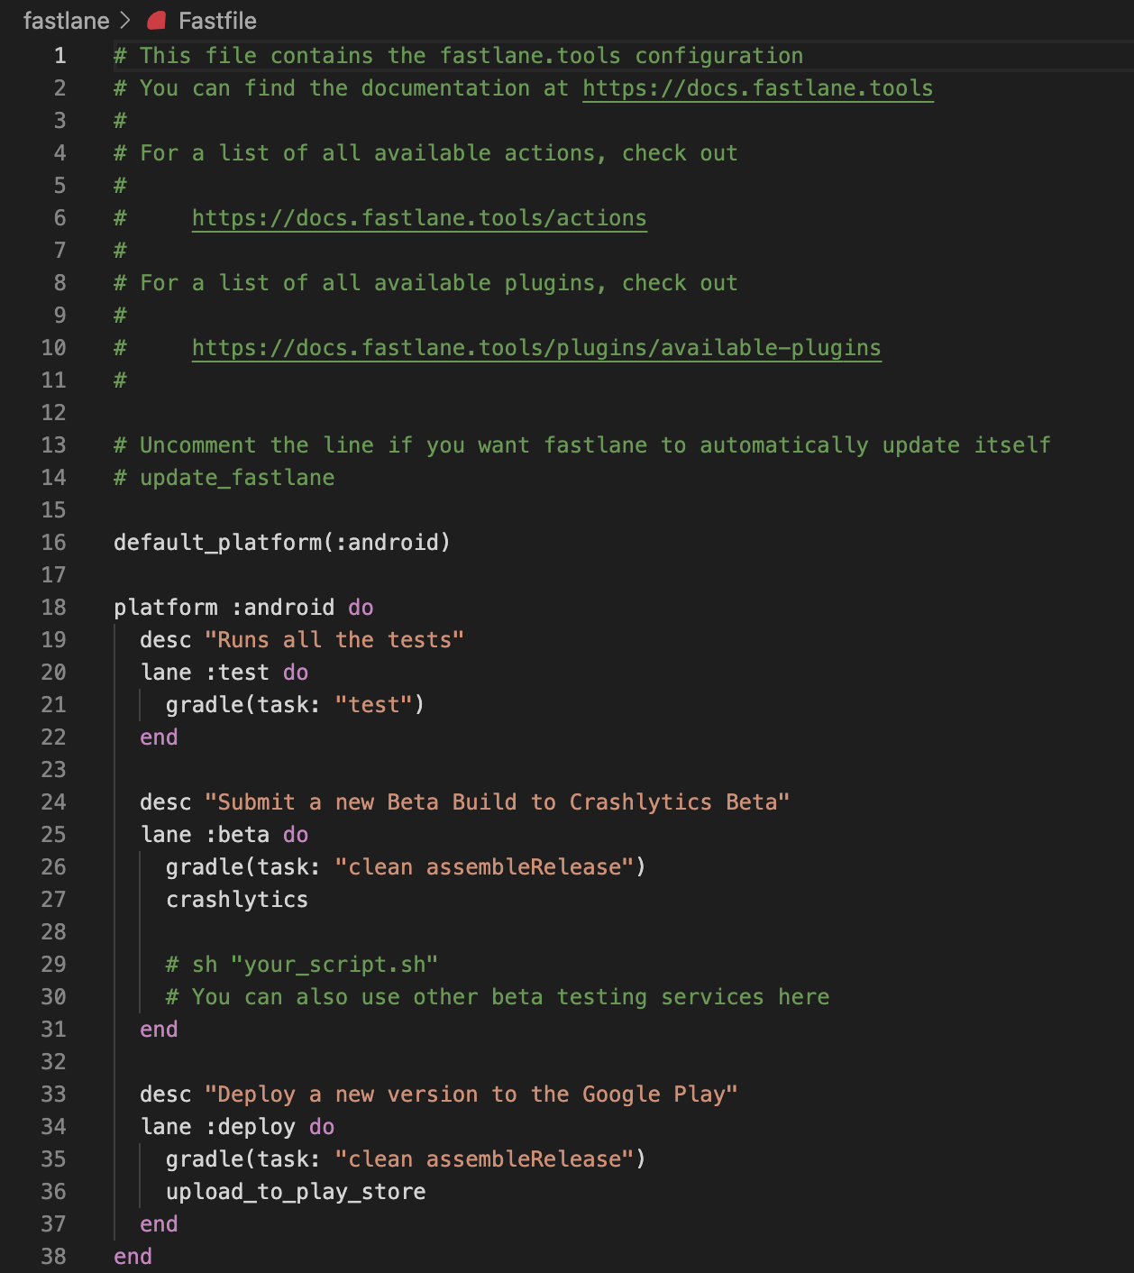Image resolution: width=1134 pixels, height=1273 pixels.
Task: Select the Fastfile breadcrumb label
Action: [x=217, y=21]
